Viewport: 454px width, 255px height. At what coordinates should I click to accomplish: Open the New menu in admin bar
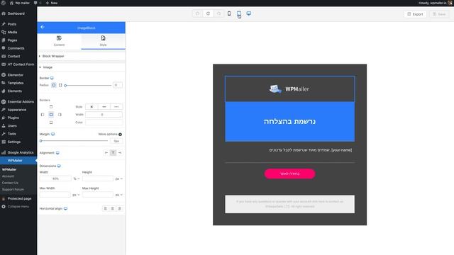pyautogui.click(x=52, y=3)
